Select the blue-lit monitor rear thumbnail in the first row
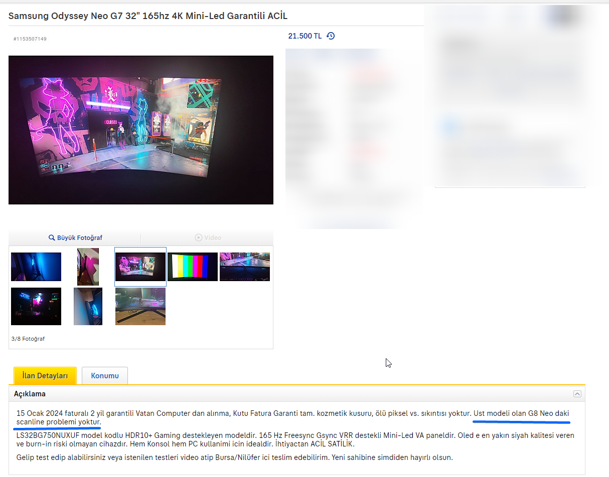The width and height of the screenshot is (609, 477). [x=36, y=267]
